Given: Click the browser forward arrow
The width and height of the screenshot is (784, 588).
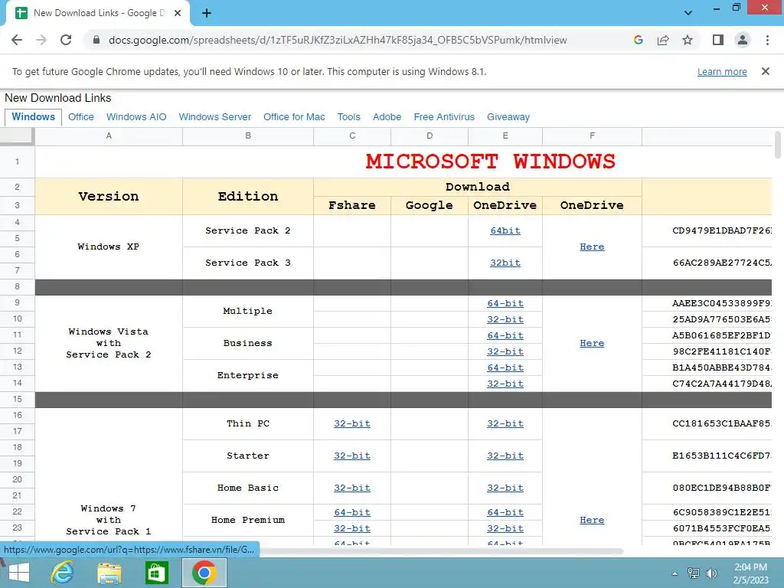Looking at the screenshot, I should (41, 40).
